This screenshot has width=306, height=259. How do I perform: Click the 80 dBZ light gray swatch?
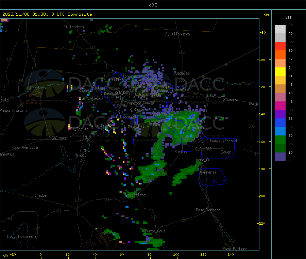(x=280, y=29)
